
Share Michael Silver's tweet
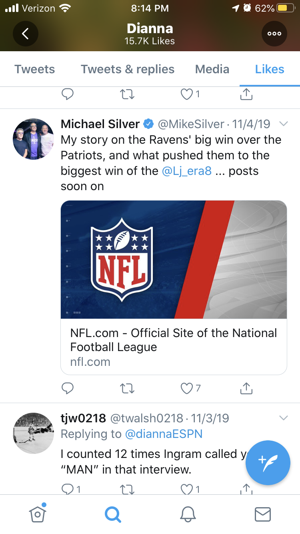pyautogui.click(x=246, y=388)
